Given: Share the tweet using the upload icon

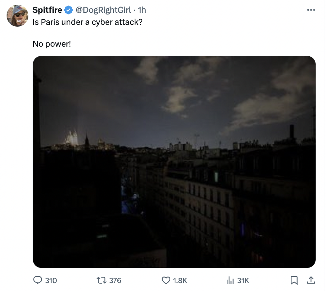Looking at the screenshot, I should 311,280.
